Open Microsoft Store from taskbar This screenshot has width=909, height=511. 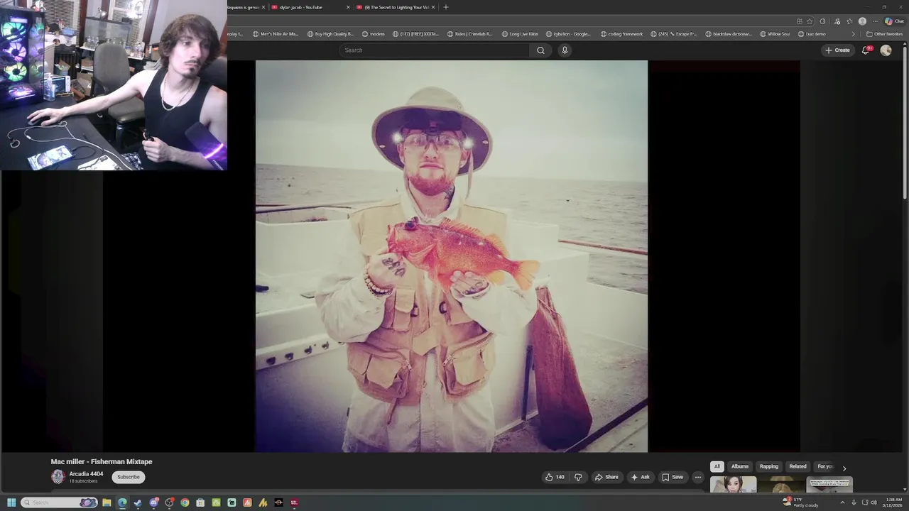200,502
